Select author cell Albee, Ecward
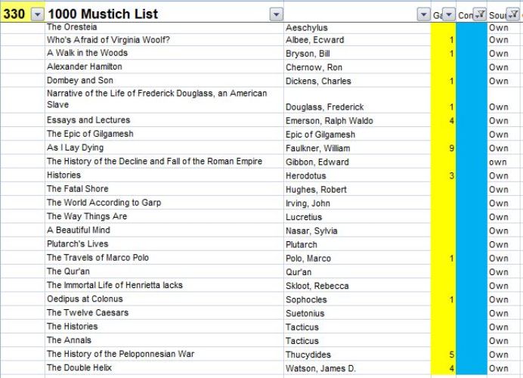The width and height of the screenshot is (523, 378). tap(357, 40)
